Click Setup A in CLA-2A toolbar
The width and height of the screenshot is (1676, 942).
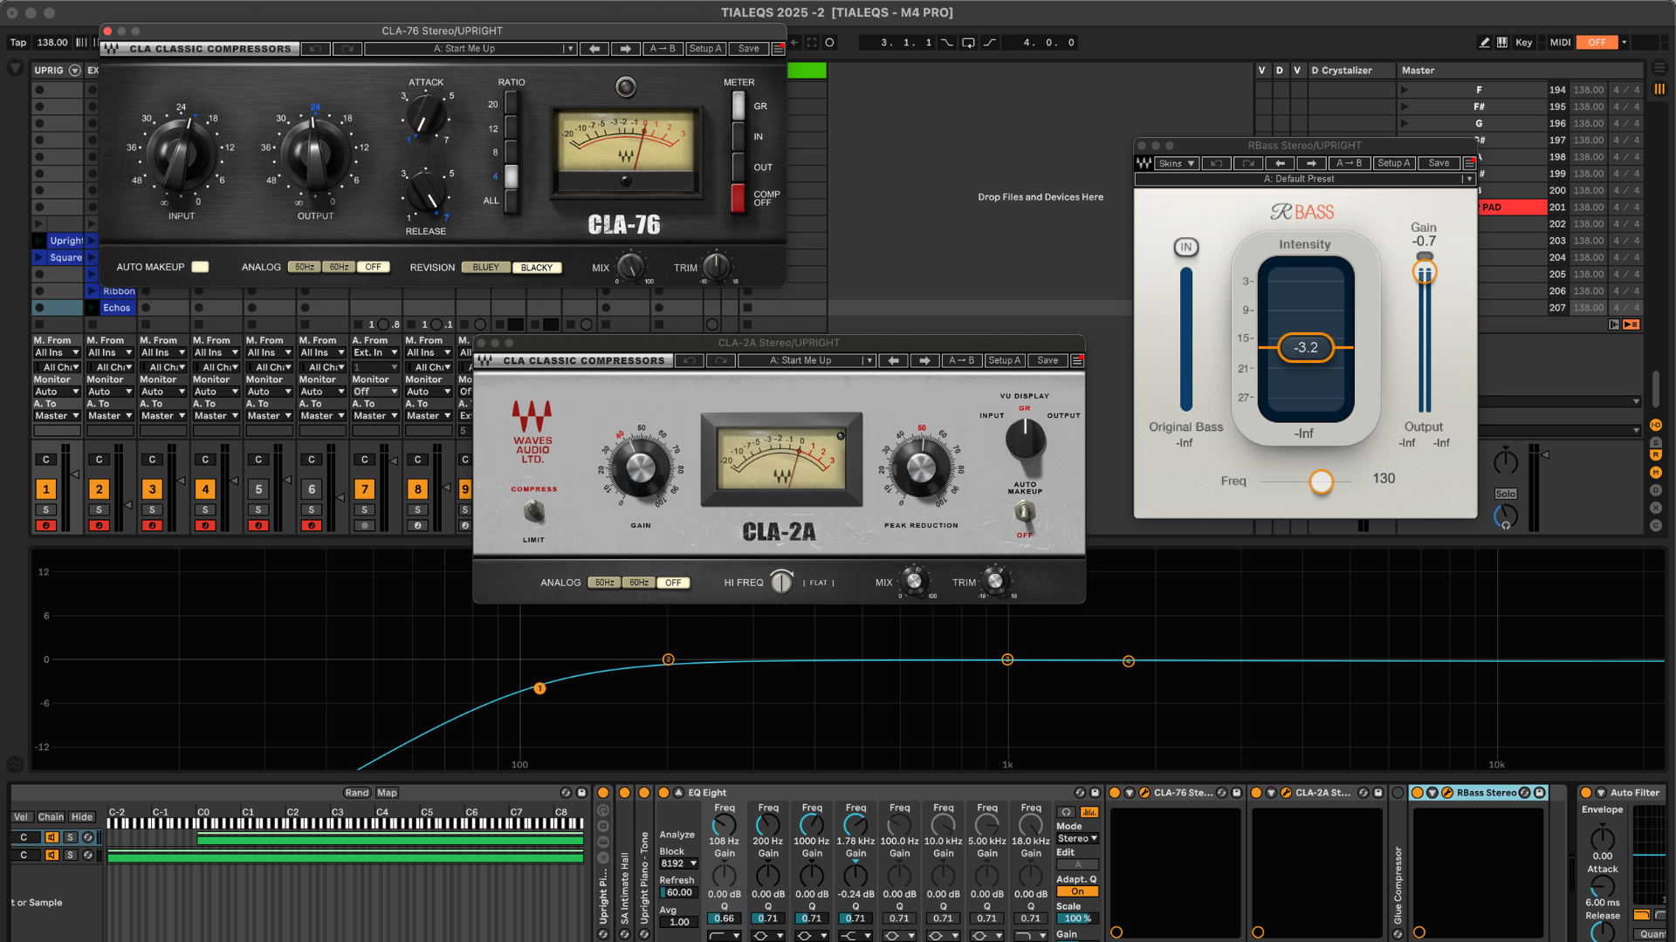1004,360
